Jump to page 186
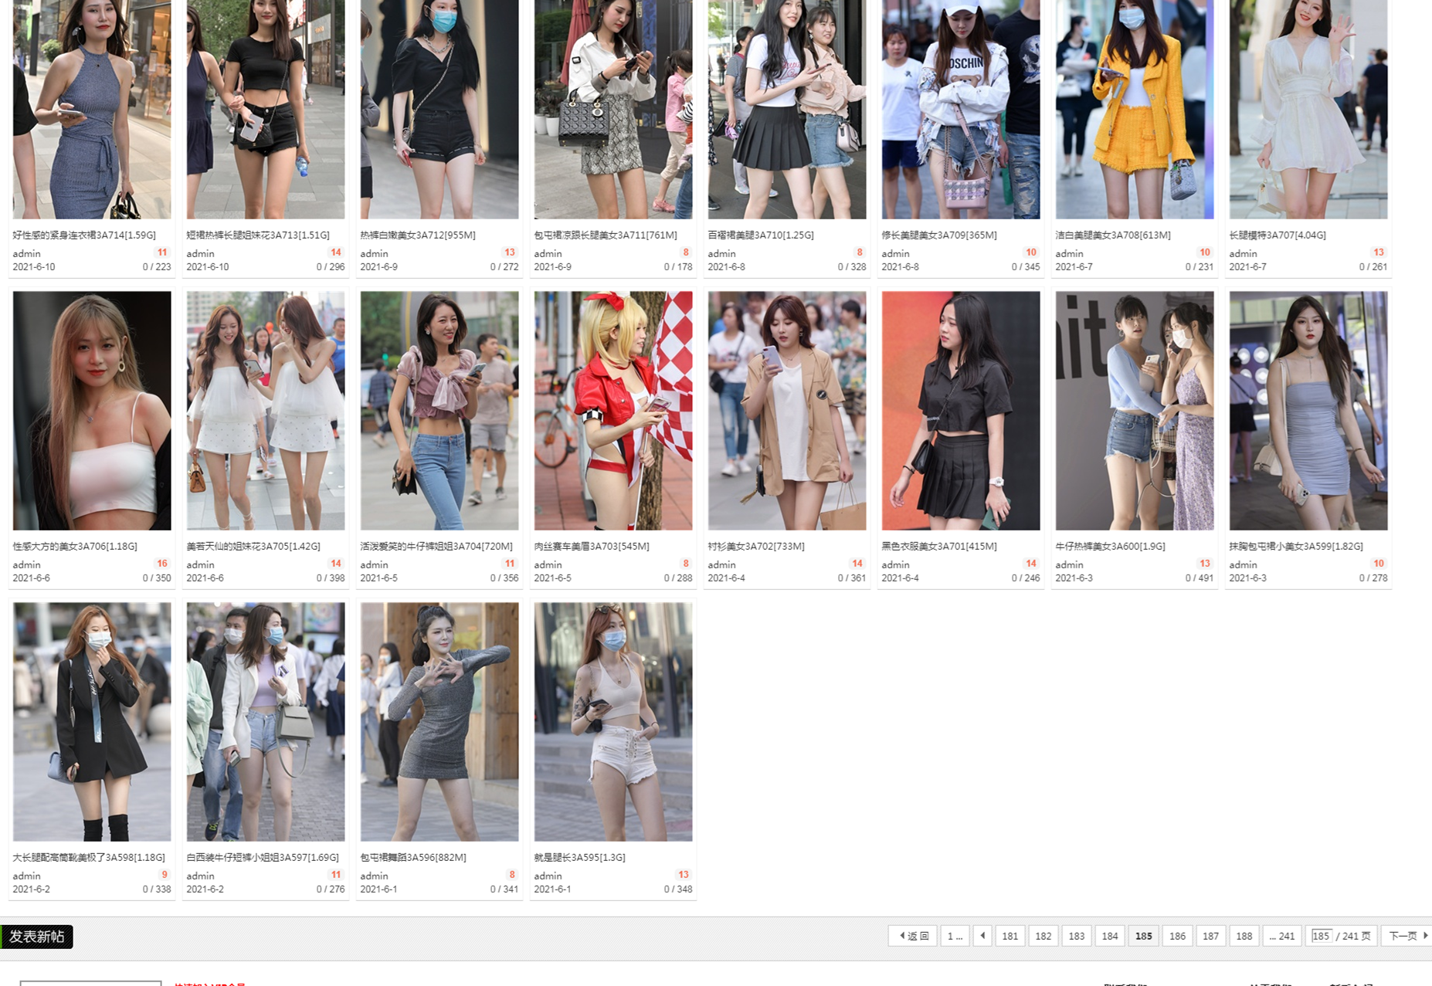 point(1177,936)
